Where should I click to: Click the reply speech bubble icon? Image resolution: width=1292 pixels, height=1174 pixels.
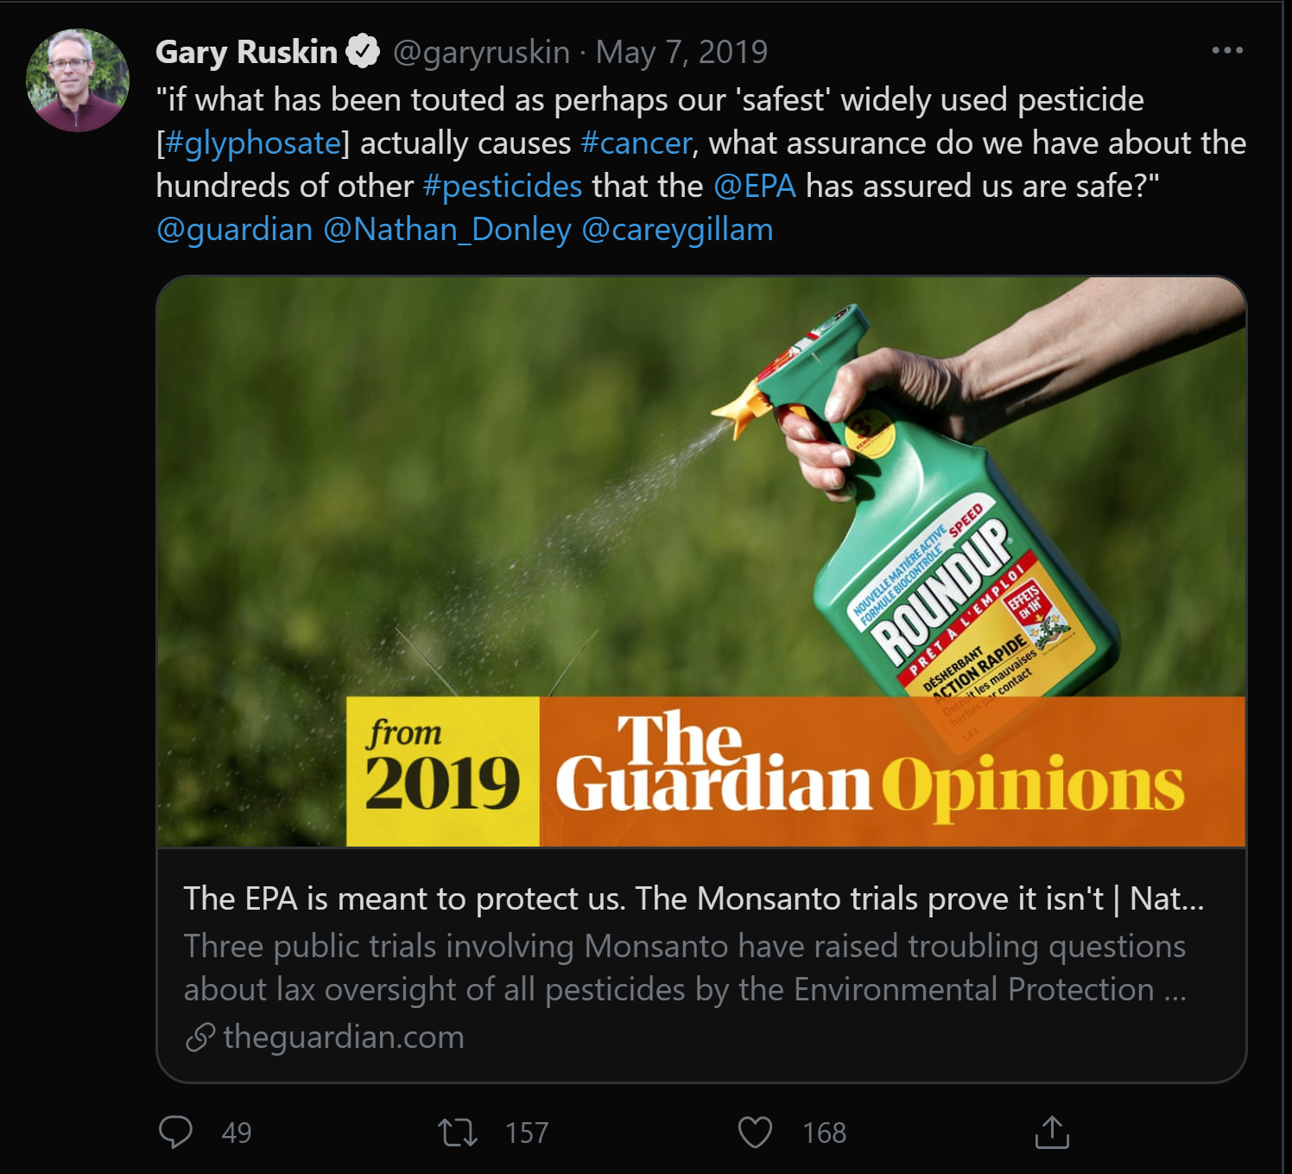tap(175, 1132)
